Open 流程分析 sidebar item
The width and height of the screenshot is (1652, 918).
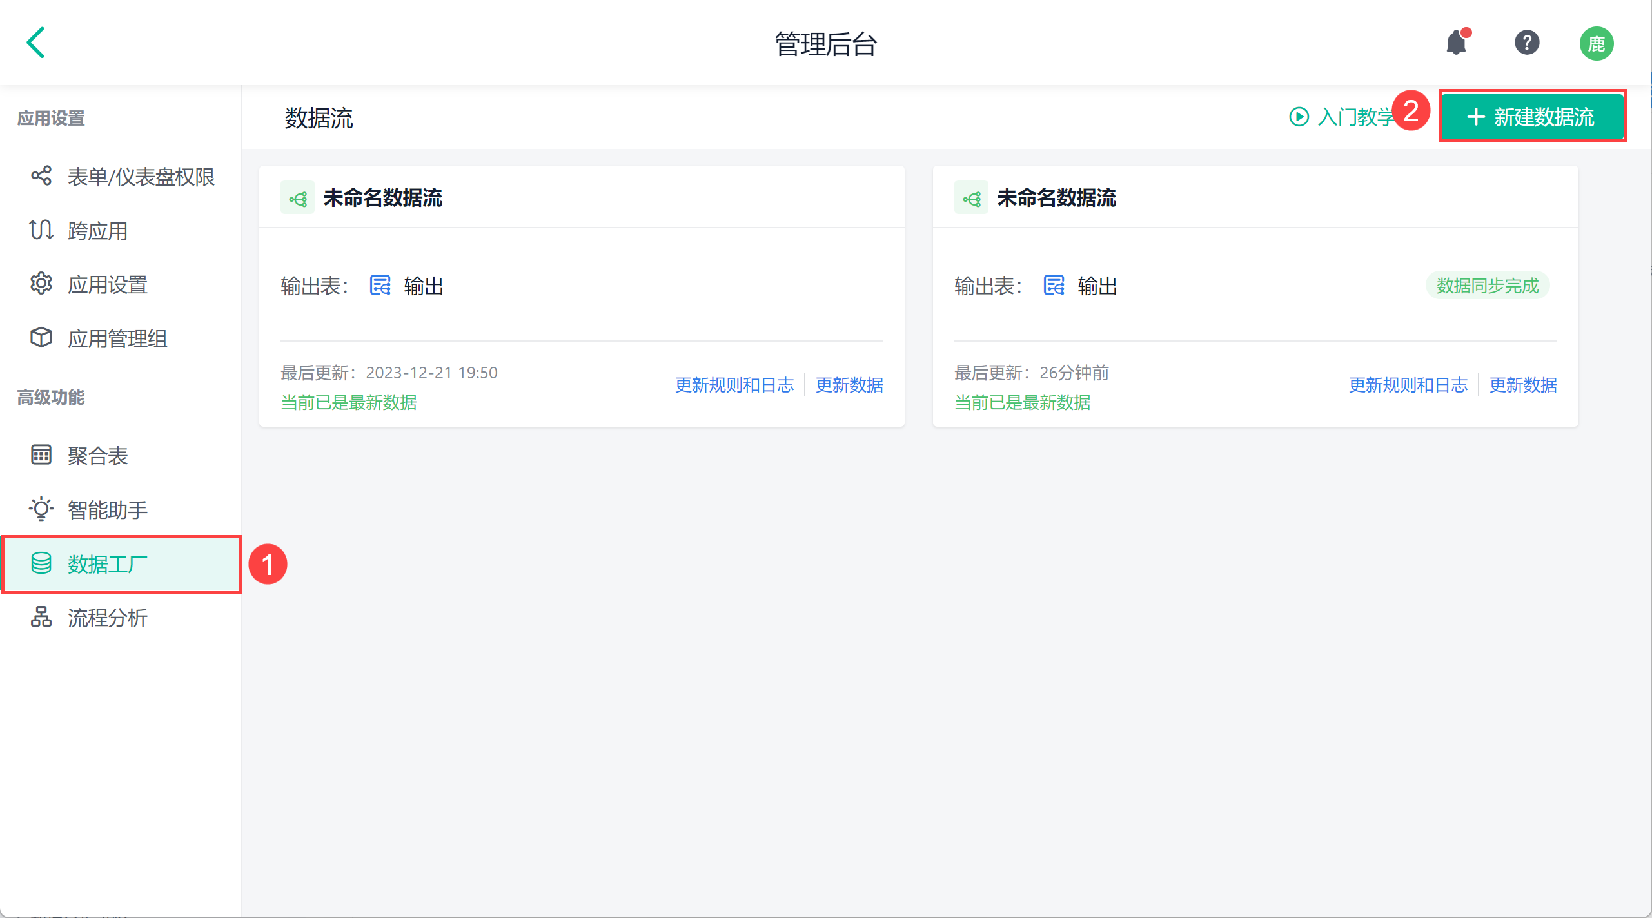107,618
